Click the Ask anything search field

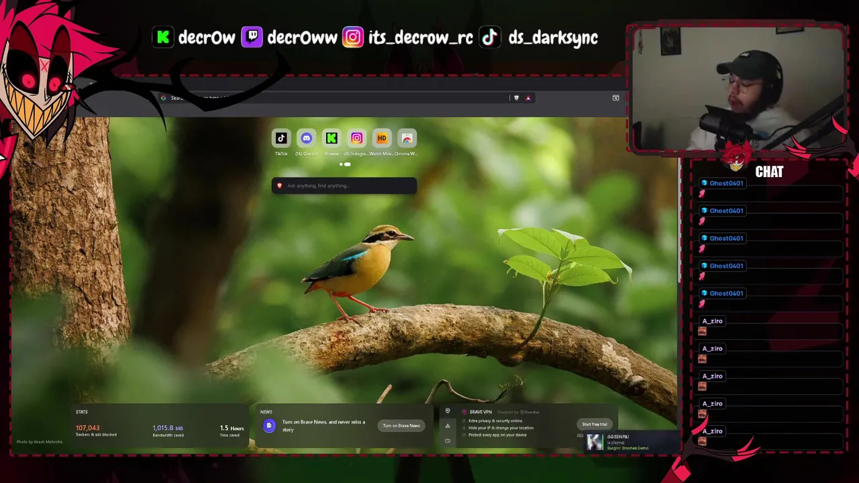click(344, 186)
